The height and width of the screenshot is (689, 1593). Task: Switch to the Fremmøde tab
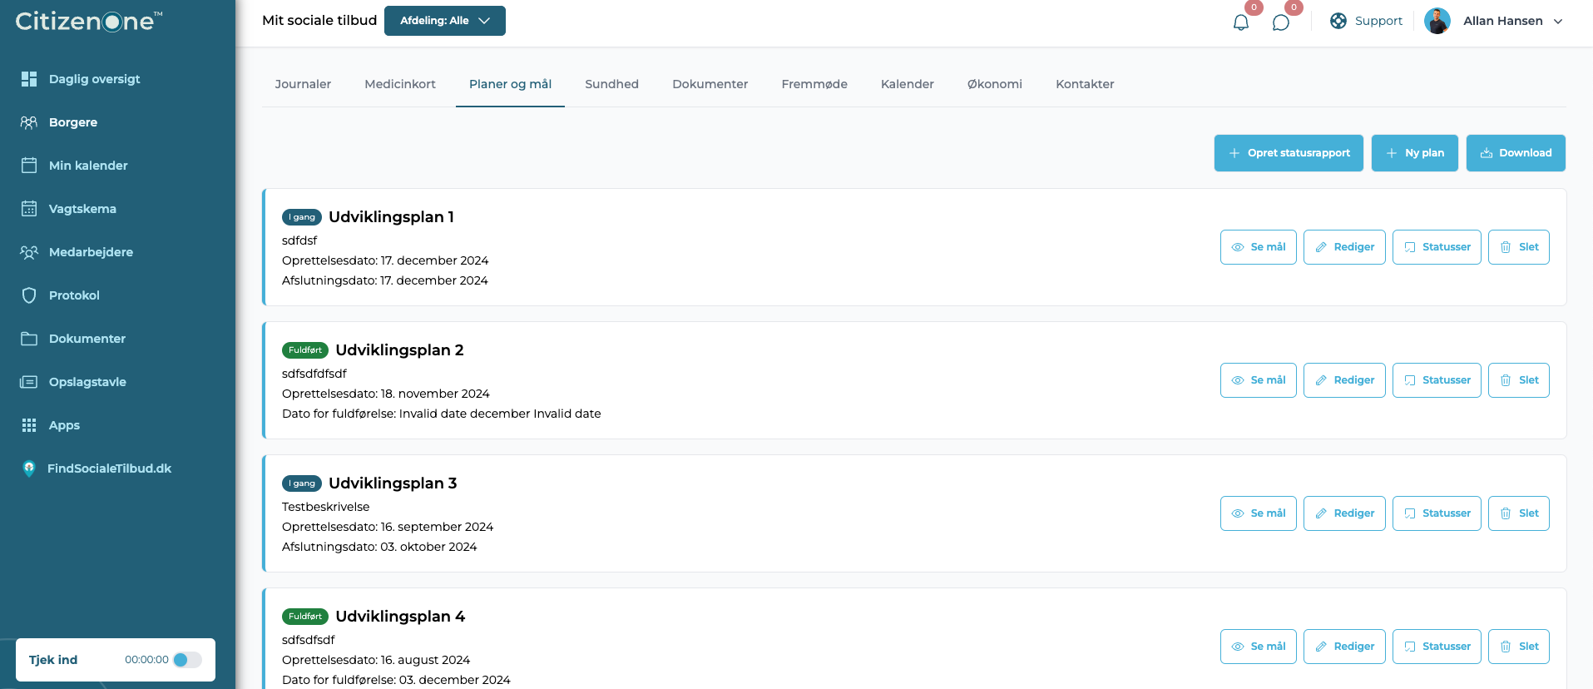(814, 84)
